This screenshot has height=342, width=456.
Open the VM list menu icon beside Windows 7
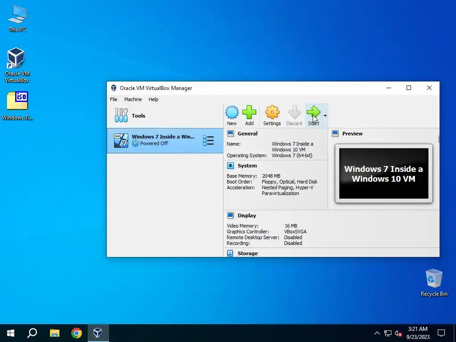[x=208, y=140]
